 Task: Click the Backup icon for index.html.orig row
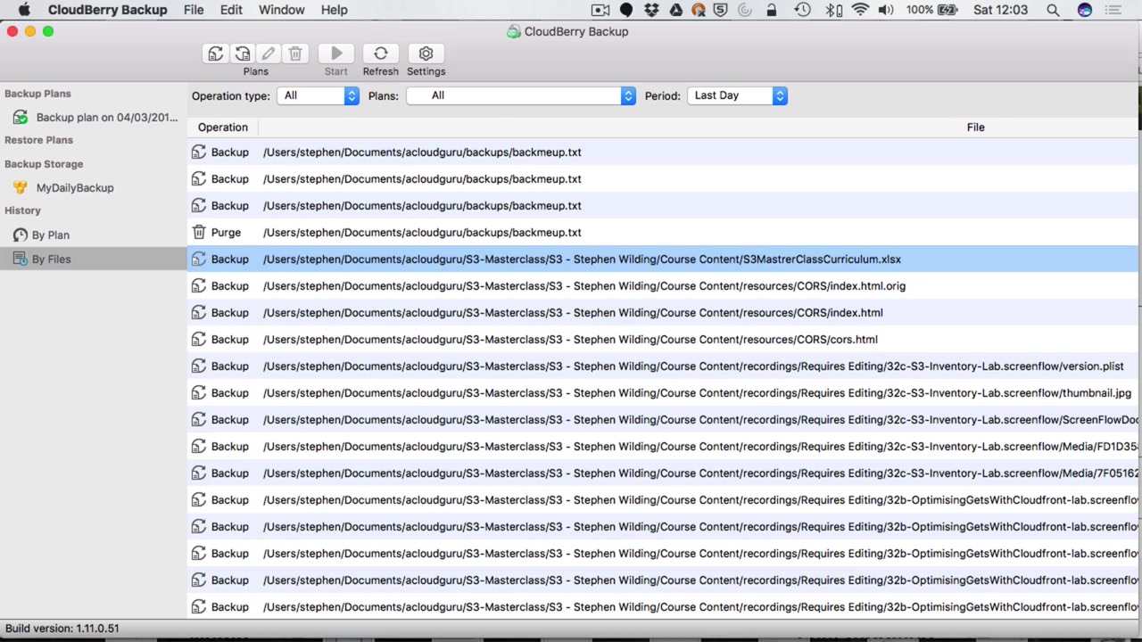tap(199, 286)
